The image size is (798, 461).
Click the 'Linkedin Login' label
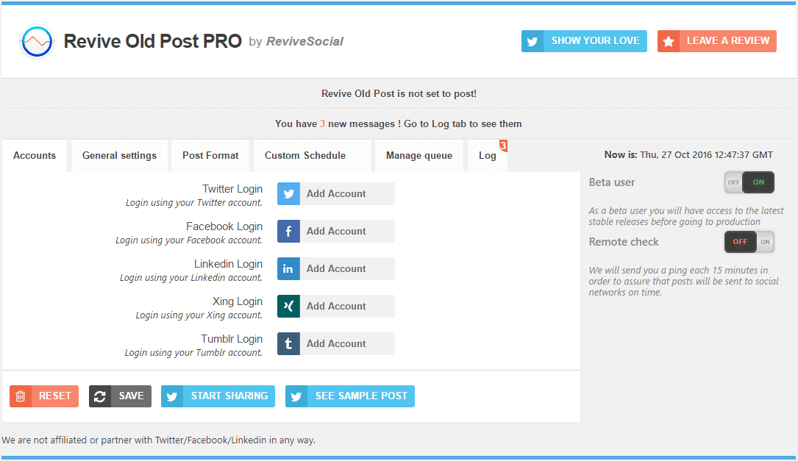229,264
